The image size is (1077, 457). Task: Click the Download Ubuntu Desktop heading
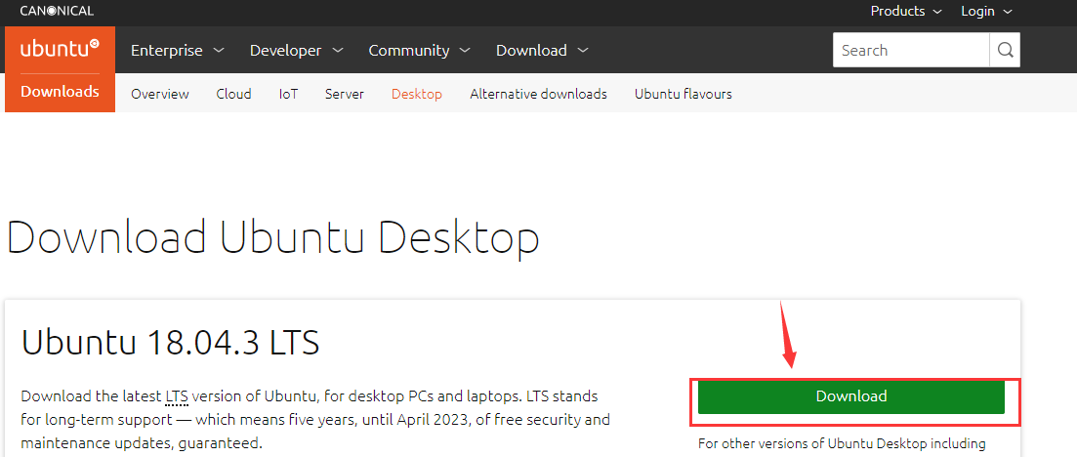(272, 238)
